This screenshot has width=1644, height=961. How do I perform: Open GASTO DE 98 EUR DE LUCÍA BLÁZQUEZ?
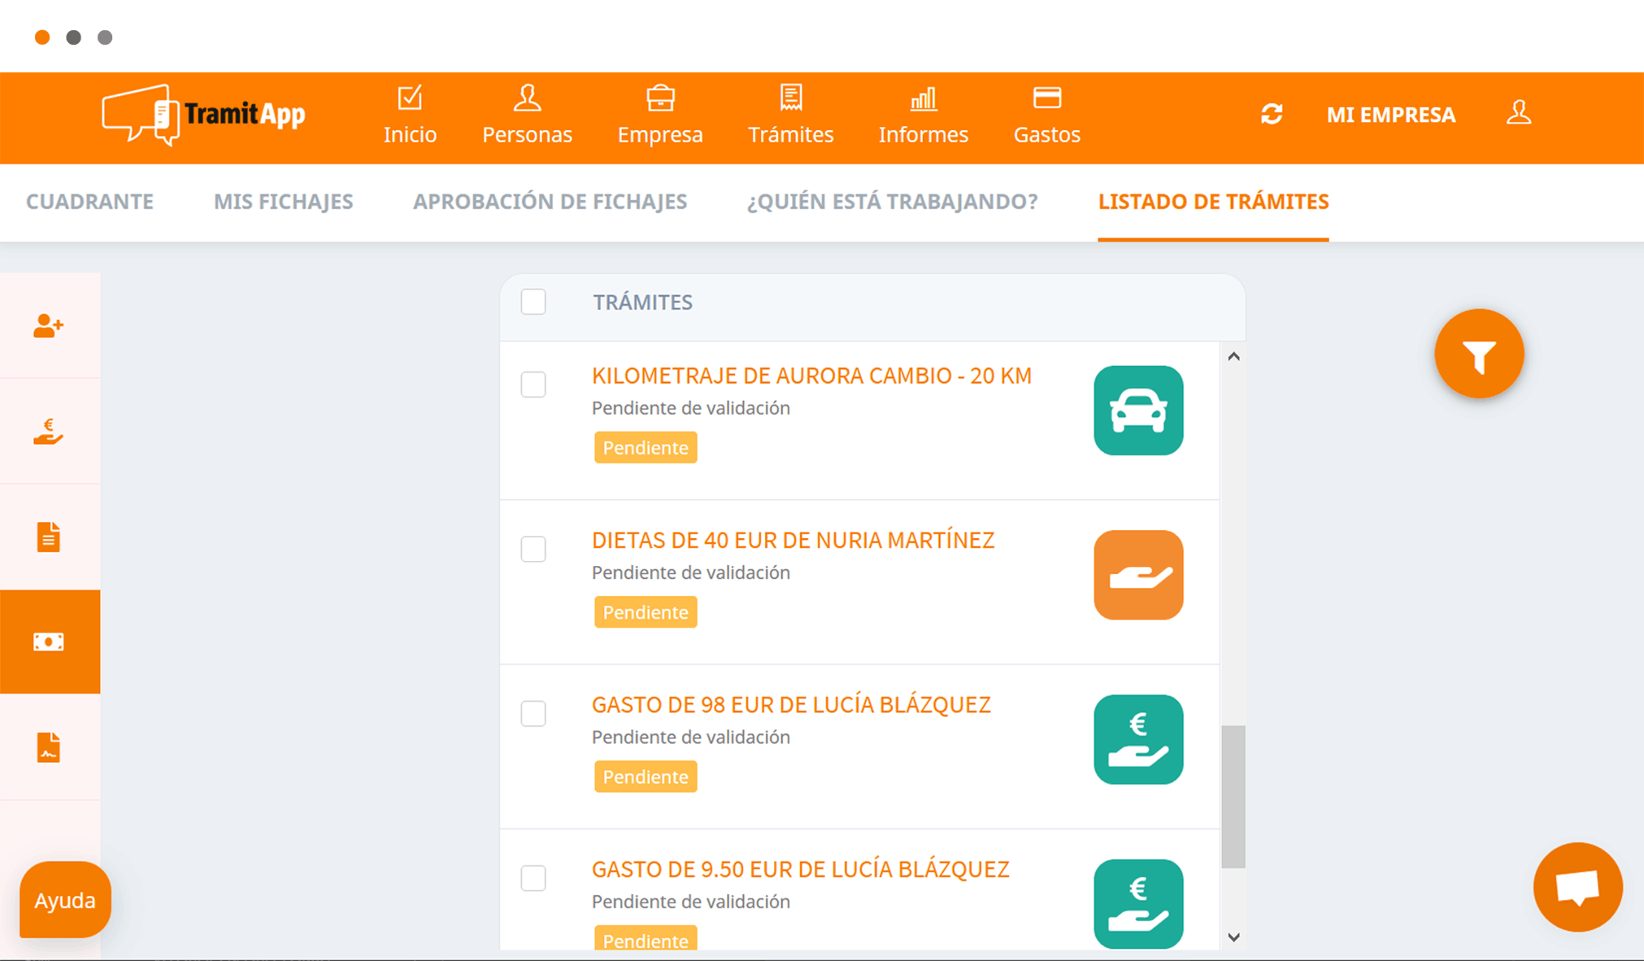[791, 705]
